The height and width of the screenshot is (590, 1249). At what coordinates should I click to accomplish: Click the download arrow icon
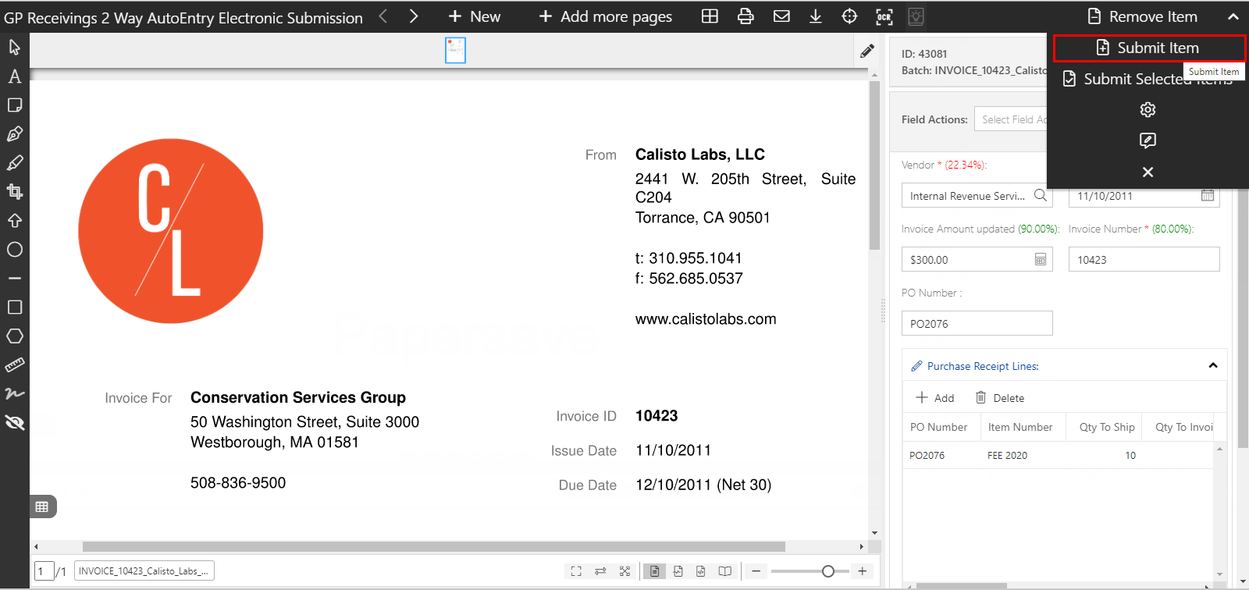click(815, 16)
